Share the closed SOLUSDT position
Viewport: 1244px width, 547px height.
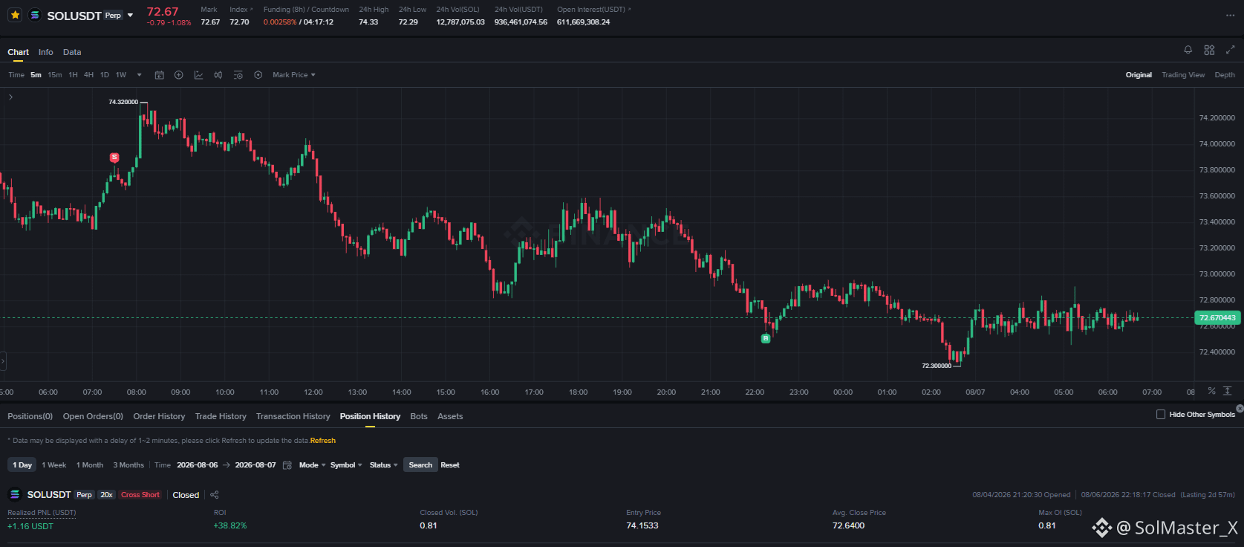click(215, 495)
